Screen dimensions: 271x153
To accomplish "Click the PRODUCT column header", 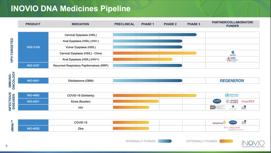I will coord(33,24).
